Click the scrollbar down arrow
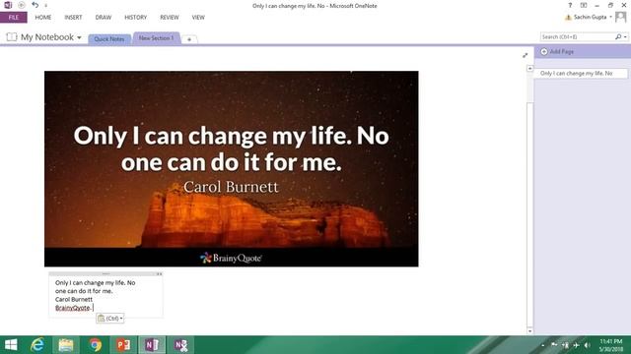The height and width of the screenshot is (354, 631). pos(530,331)
